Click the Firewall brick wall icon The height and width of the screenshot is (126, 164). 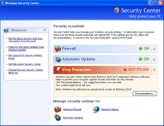pyautogui.click(x=58, y=49)
